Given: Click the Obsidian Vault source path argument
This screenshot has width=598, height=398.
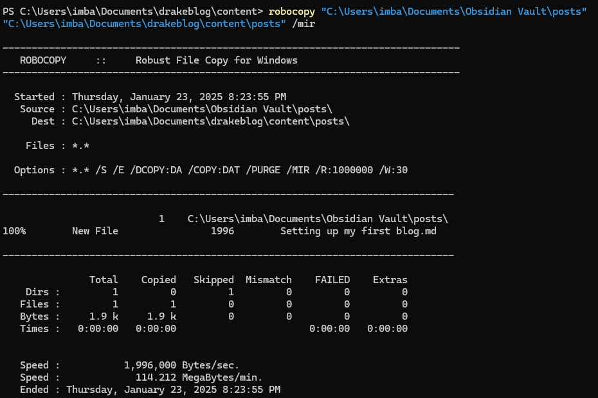Looking at the screenshot, I should pos(453,12).
